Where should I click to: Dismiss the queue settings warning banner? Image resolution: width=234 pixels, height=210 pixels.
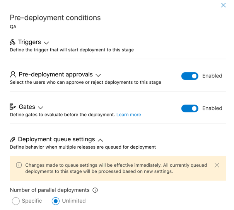pyautogui.click(x=217, y=165)
